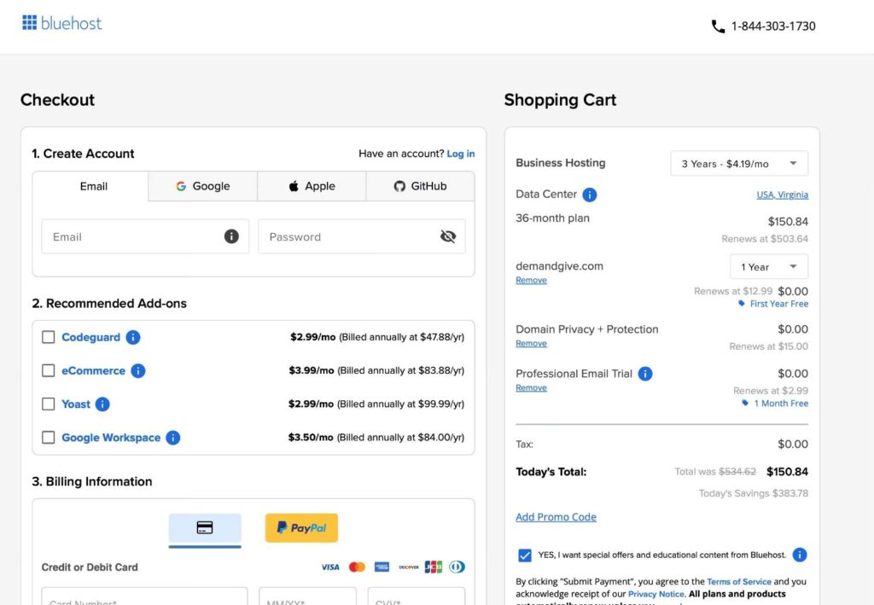Screen dimensions: 874x605
Task: Click the info icon in Email field
Action: pos(231,236)
